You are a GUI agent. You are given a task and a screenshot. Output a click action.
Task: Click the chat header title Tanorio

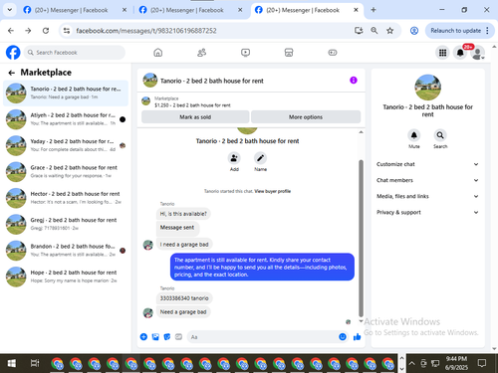point(212,81)
